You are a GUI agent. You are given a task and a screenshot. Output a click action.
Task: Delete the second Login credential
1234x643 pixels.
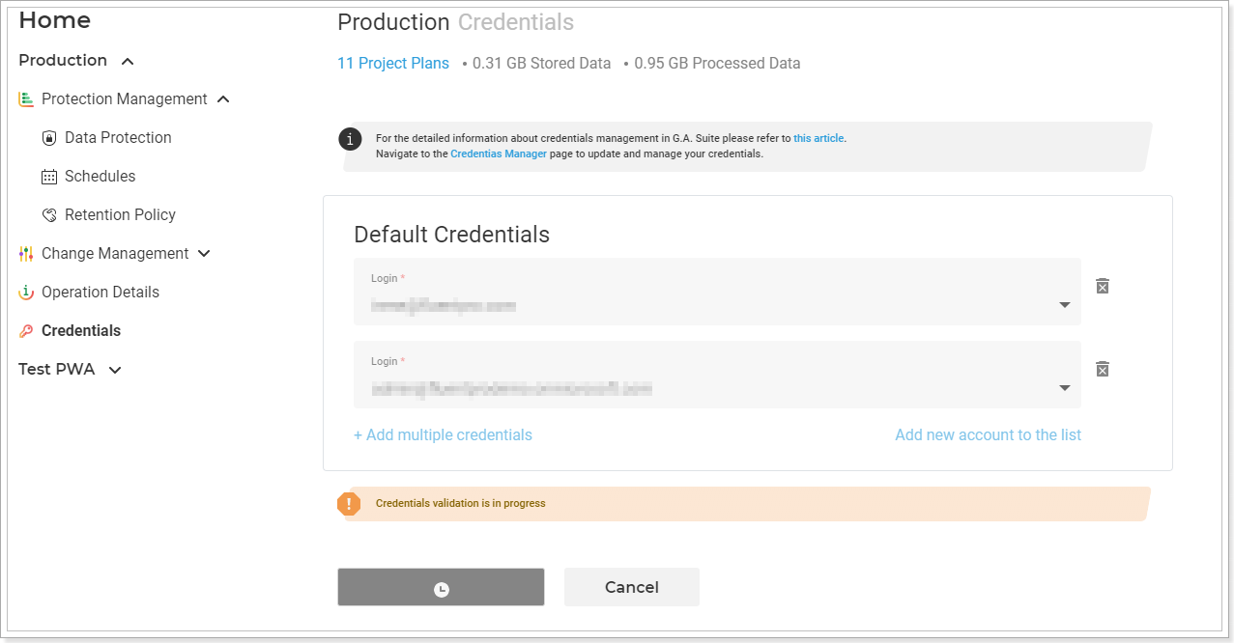coord(1103,369)
